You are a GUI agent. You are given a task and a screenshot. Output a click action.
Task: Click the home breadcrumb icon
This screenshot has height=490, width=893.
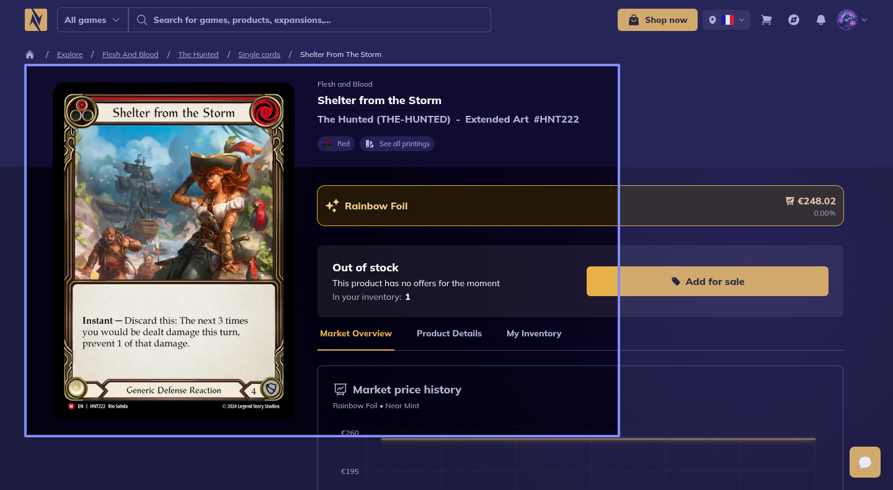30,55
